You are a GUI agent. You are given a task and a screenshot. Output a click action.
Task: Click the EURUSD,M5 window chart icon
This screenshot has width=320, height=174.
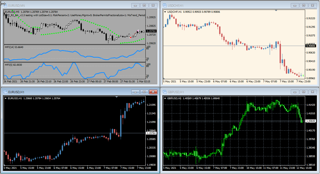5,5
